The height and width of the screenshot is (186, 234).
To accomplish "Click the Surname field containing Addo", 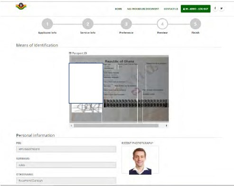I will point(66,165).
